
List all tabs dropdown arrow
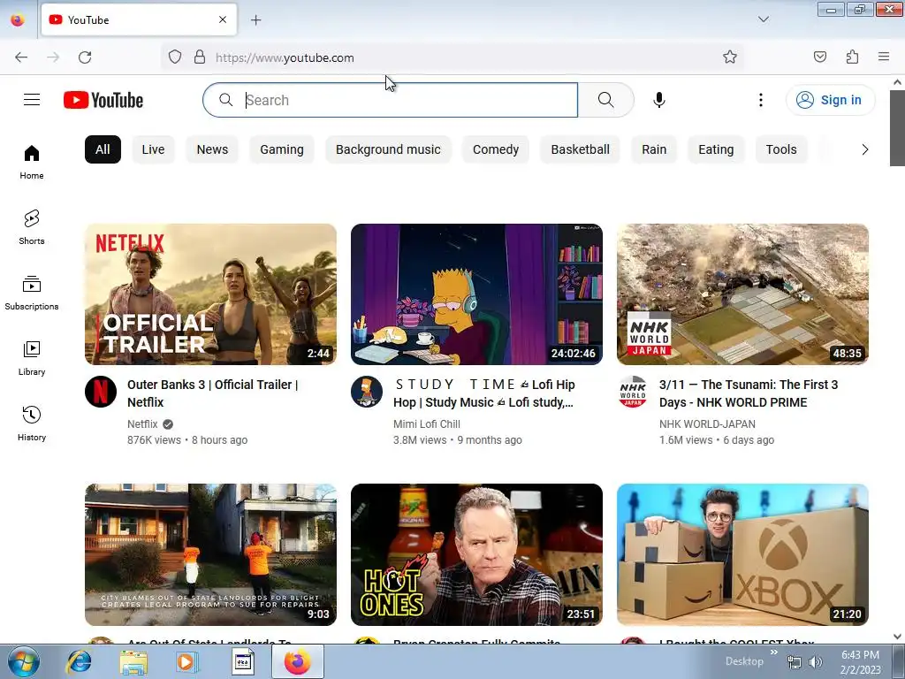[763, 19]
